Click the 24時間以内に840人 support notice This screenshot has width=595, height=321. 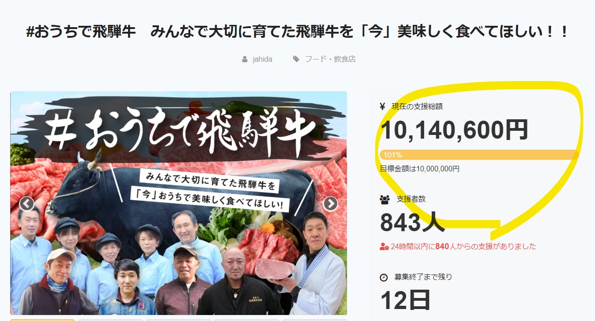click(463, 246)
